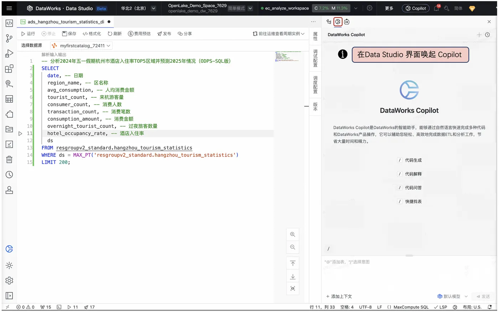This screenshot has width=499, height=312.
Task: Zoom out using the magnifier minus button
Action: click(x=293, y=247)
